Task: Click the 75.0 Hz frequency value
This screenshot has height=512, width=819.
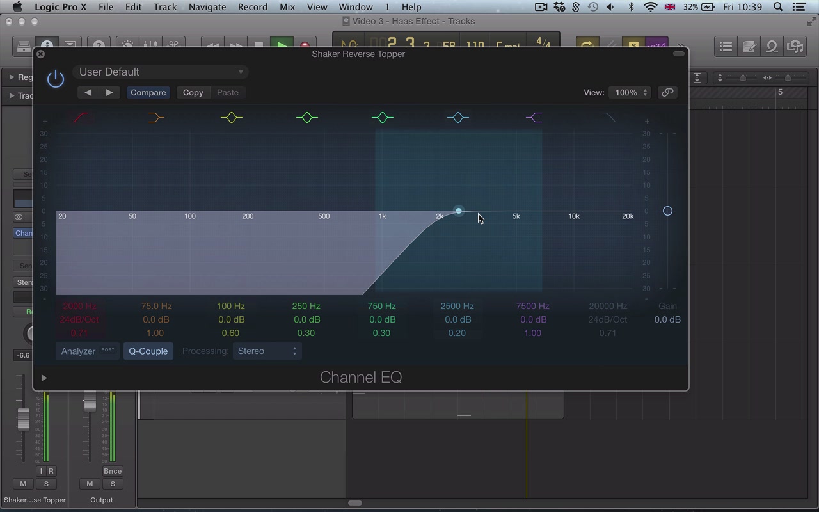Action: click(x=156, y=307)
